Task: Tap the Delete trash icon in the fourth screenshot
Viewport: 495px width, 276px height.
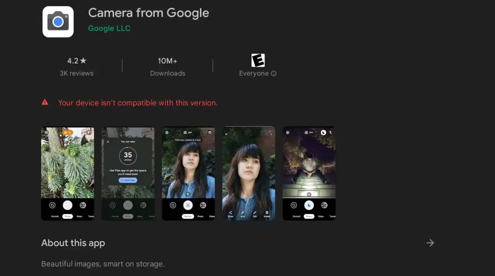Action: coord(267,213)
